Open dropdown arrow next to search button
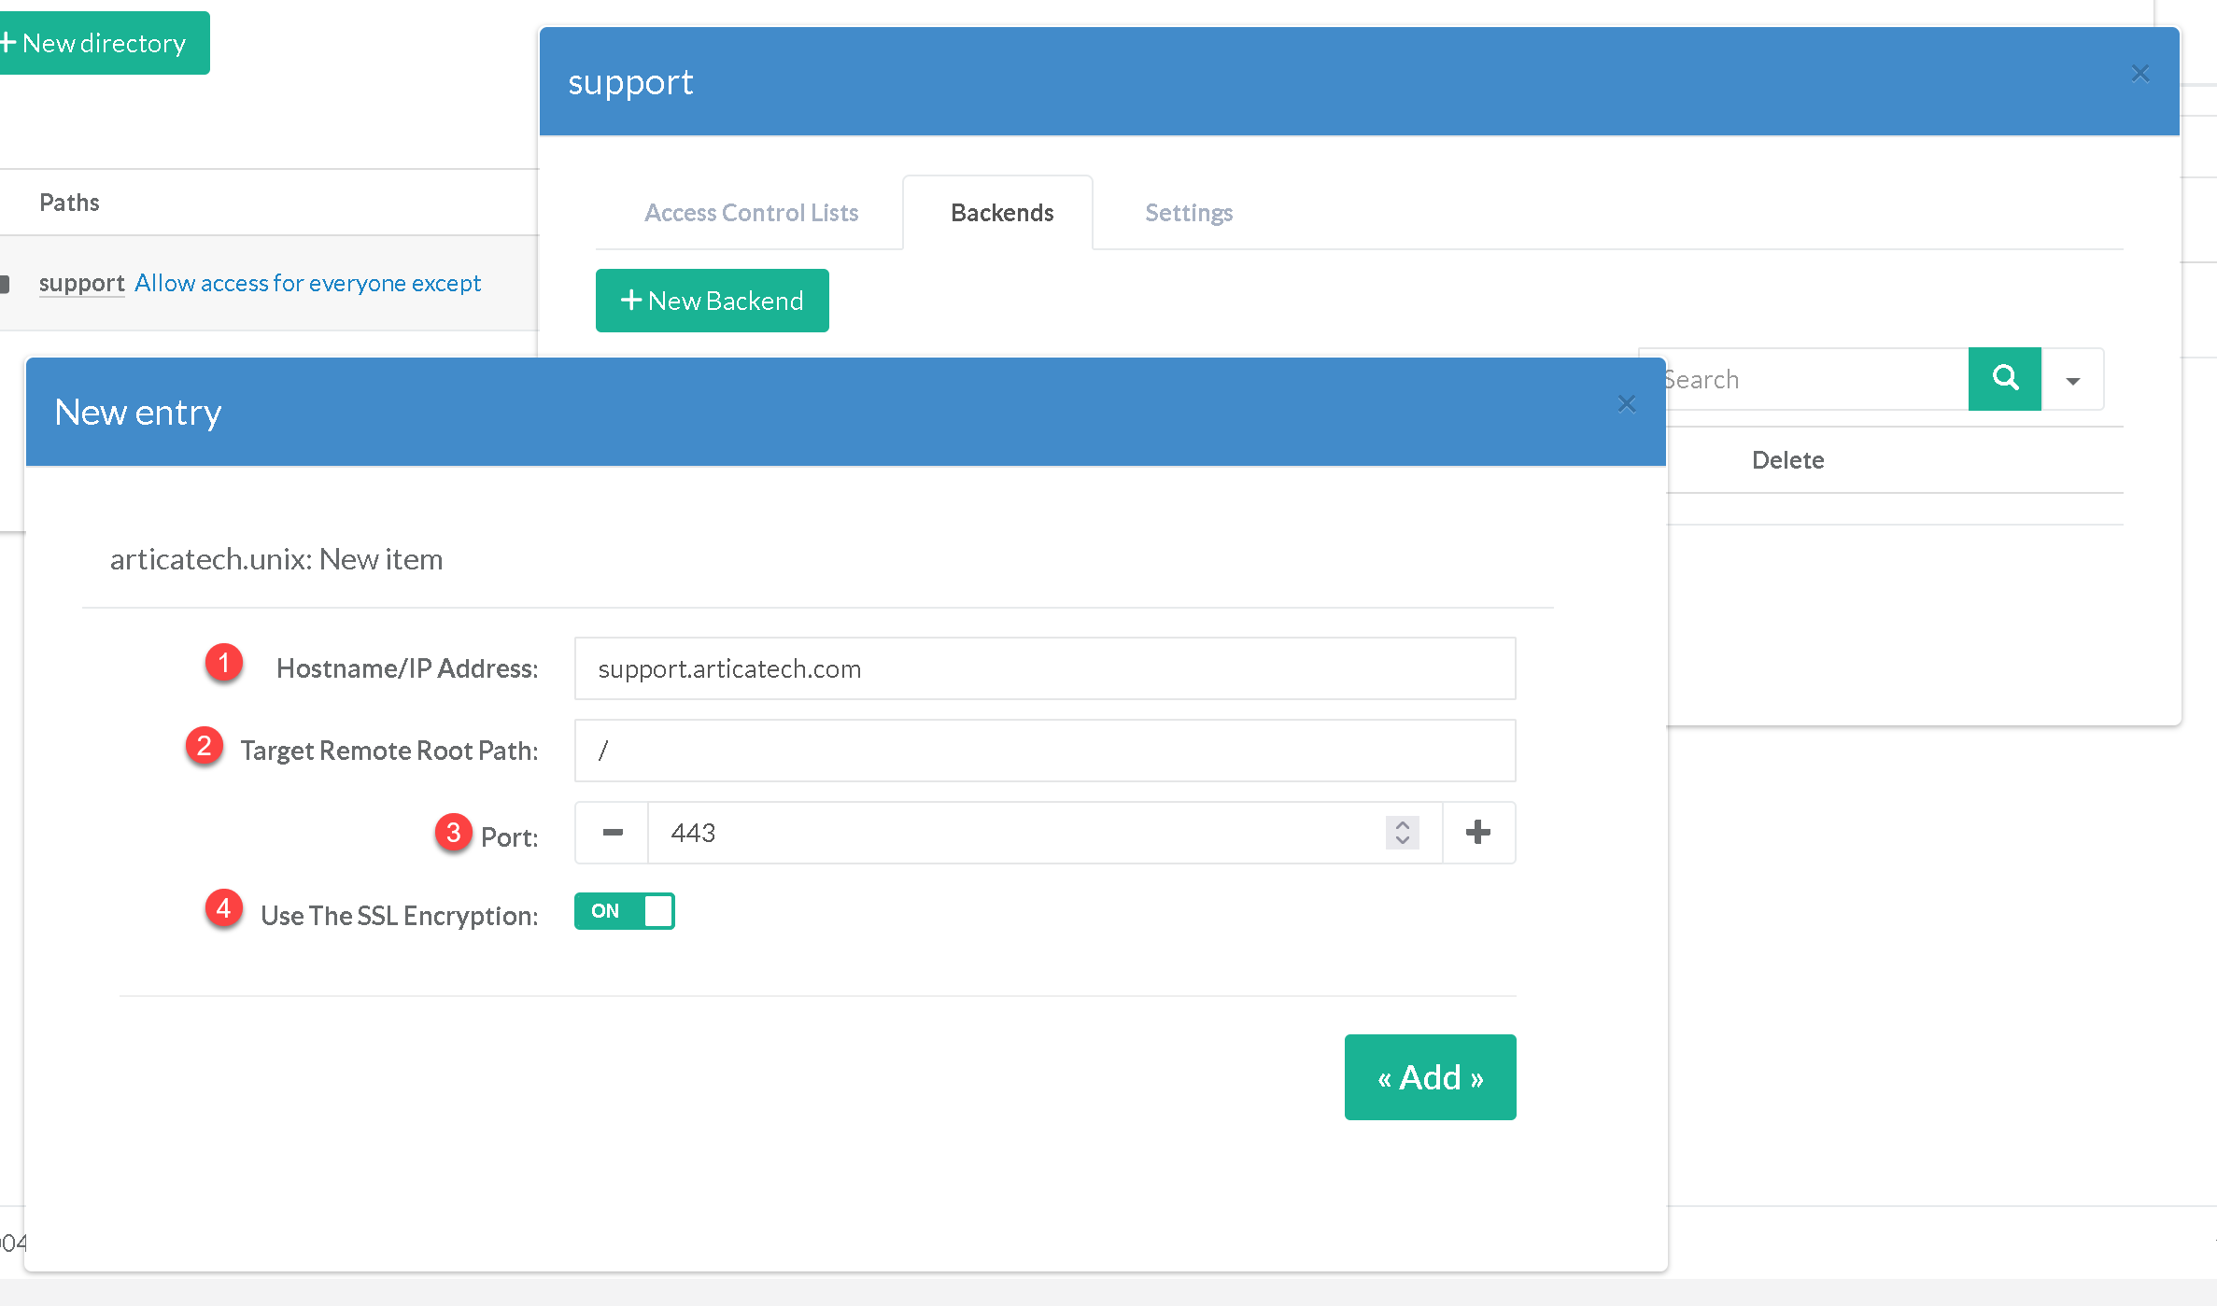 click(2073, 380)
